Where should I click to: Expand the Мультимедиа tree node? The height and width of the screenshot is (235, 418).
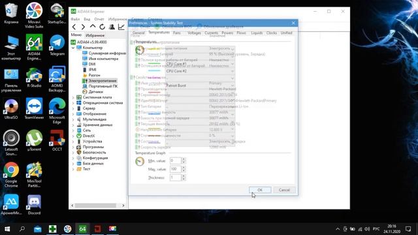73,119
